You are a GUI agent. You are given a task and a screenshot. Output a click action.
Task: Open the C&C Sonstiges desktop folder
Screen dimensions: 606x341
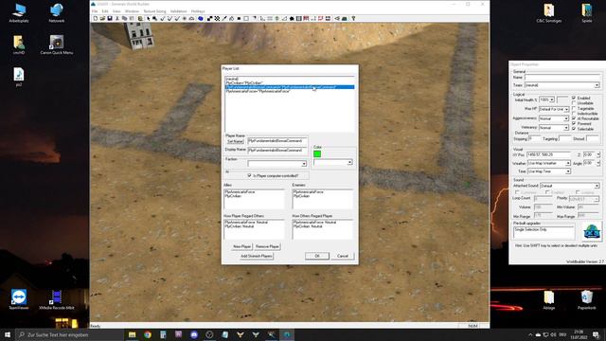pos(549,12)
